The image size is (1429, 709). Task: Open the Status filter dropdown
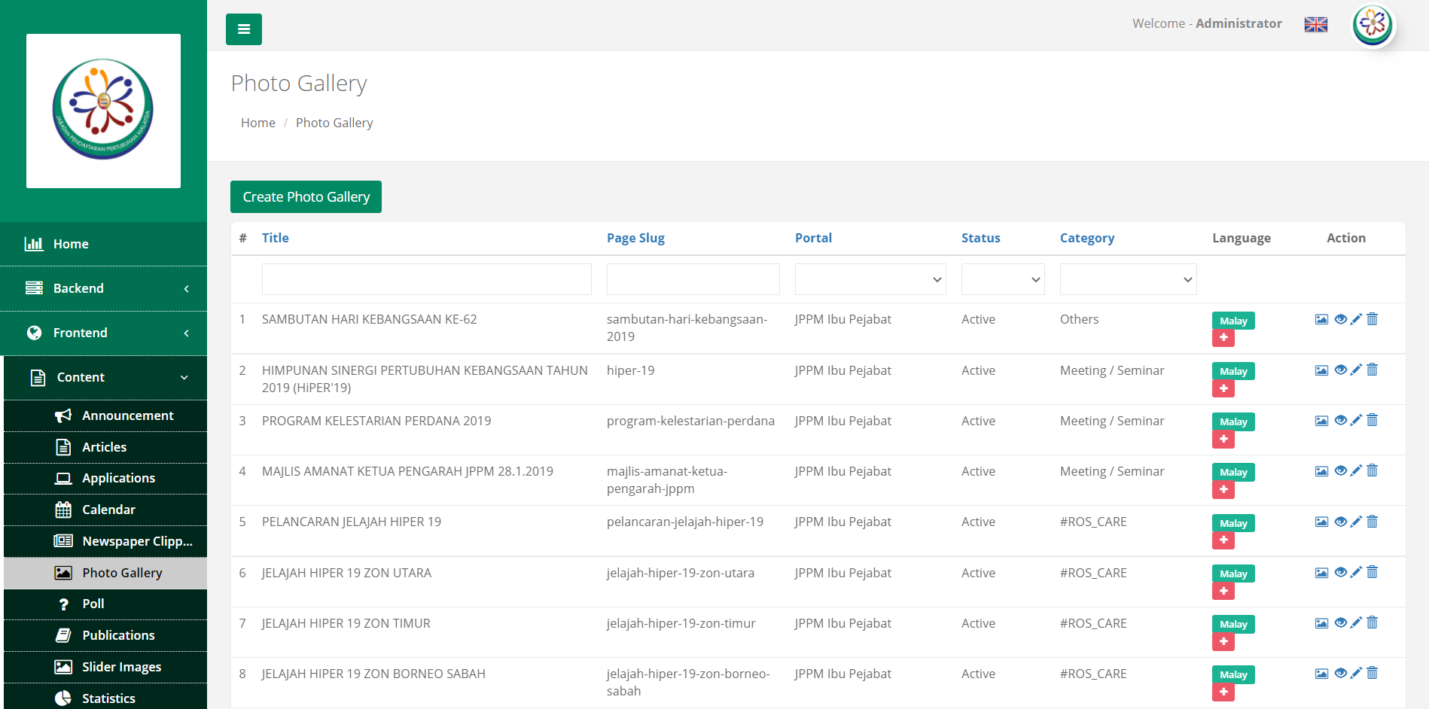[1002, 280]
